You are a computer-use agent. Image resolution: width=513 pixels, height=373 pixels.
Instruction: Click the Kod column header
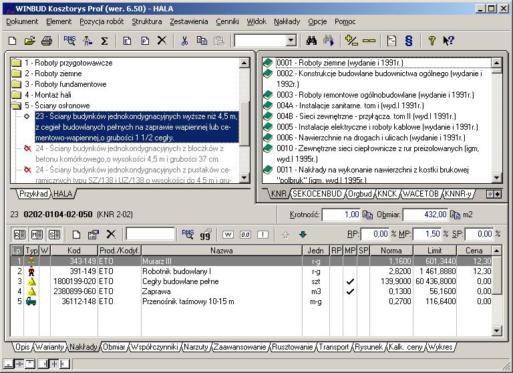pyautogui.click(x=74, y=251)
